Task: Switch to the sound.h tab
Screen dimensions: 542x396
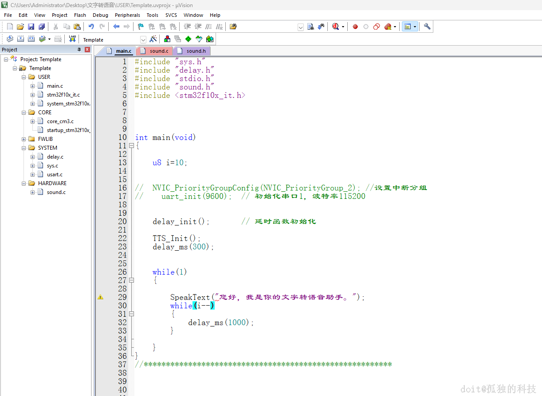Action: (196, 51)
